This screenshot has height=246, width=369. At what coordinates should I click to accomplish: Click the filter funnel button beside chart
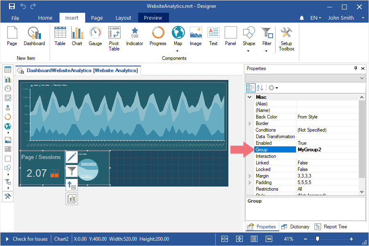click(72, 171)
